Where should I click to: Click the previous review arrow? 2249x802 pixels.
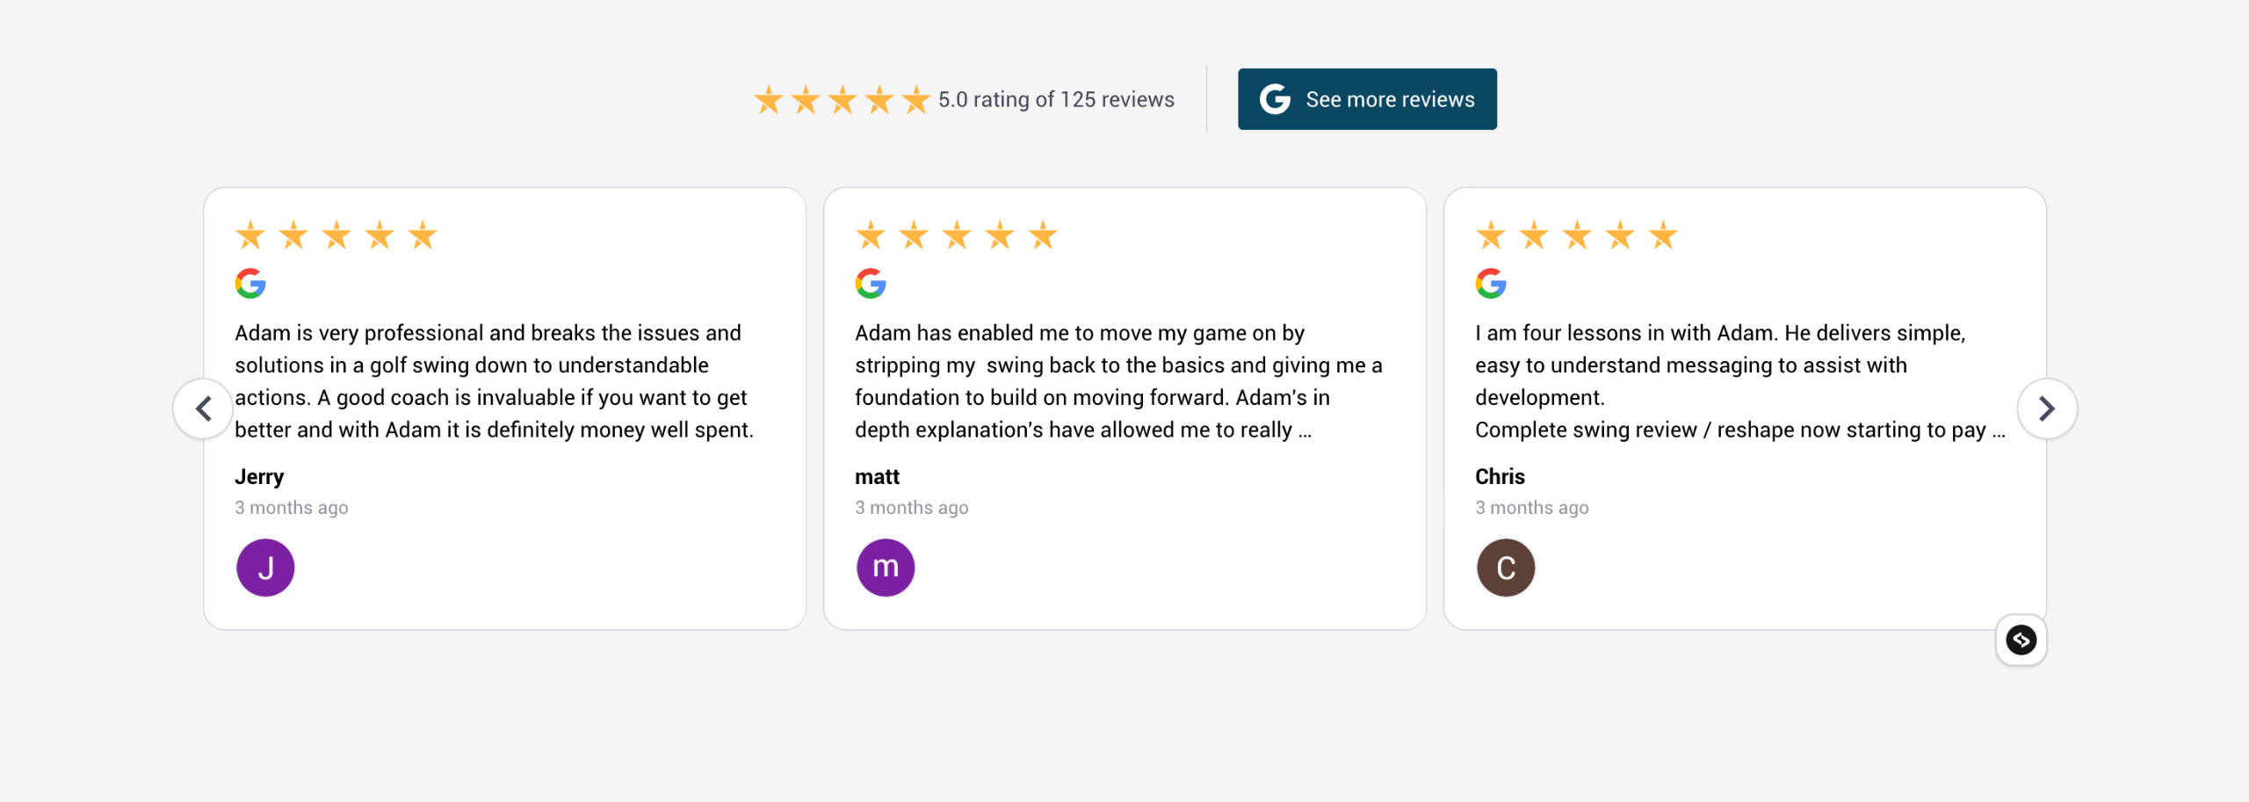[x=203, y=408]
